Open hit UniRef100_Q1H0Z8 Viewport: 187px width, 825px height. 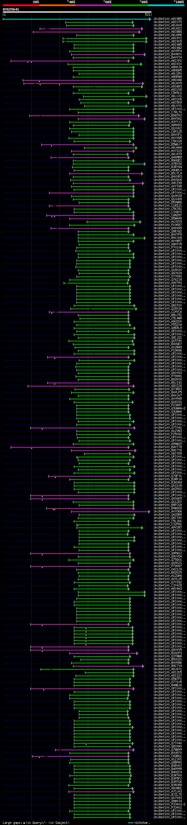168,196
